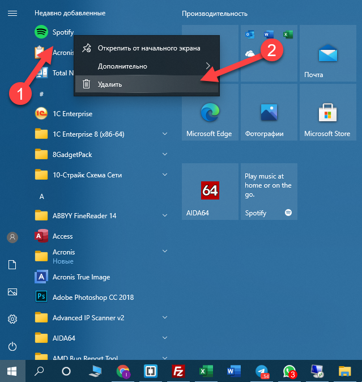Click the hamburger menu icon

click(x=12, y=13)
